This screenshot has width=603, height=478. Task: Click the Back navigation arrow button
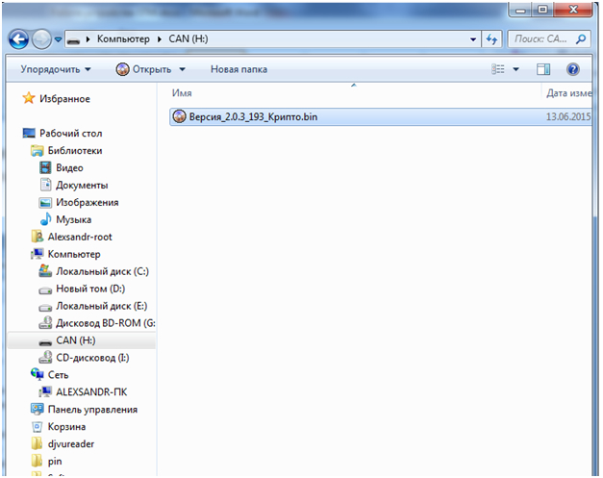point(18,40)
